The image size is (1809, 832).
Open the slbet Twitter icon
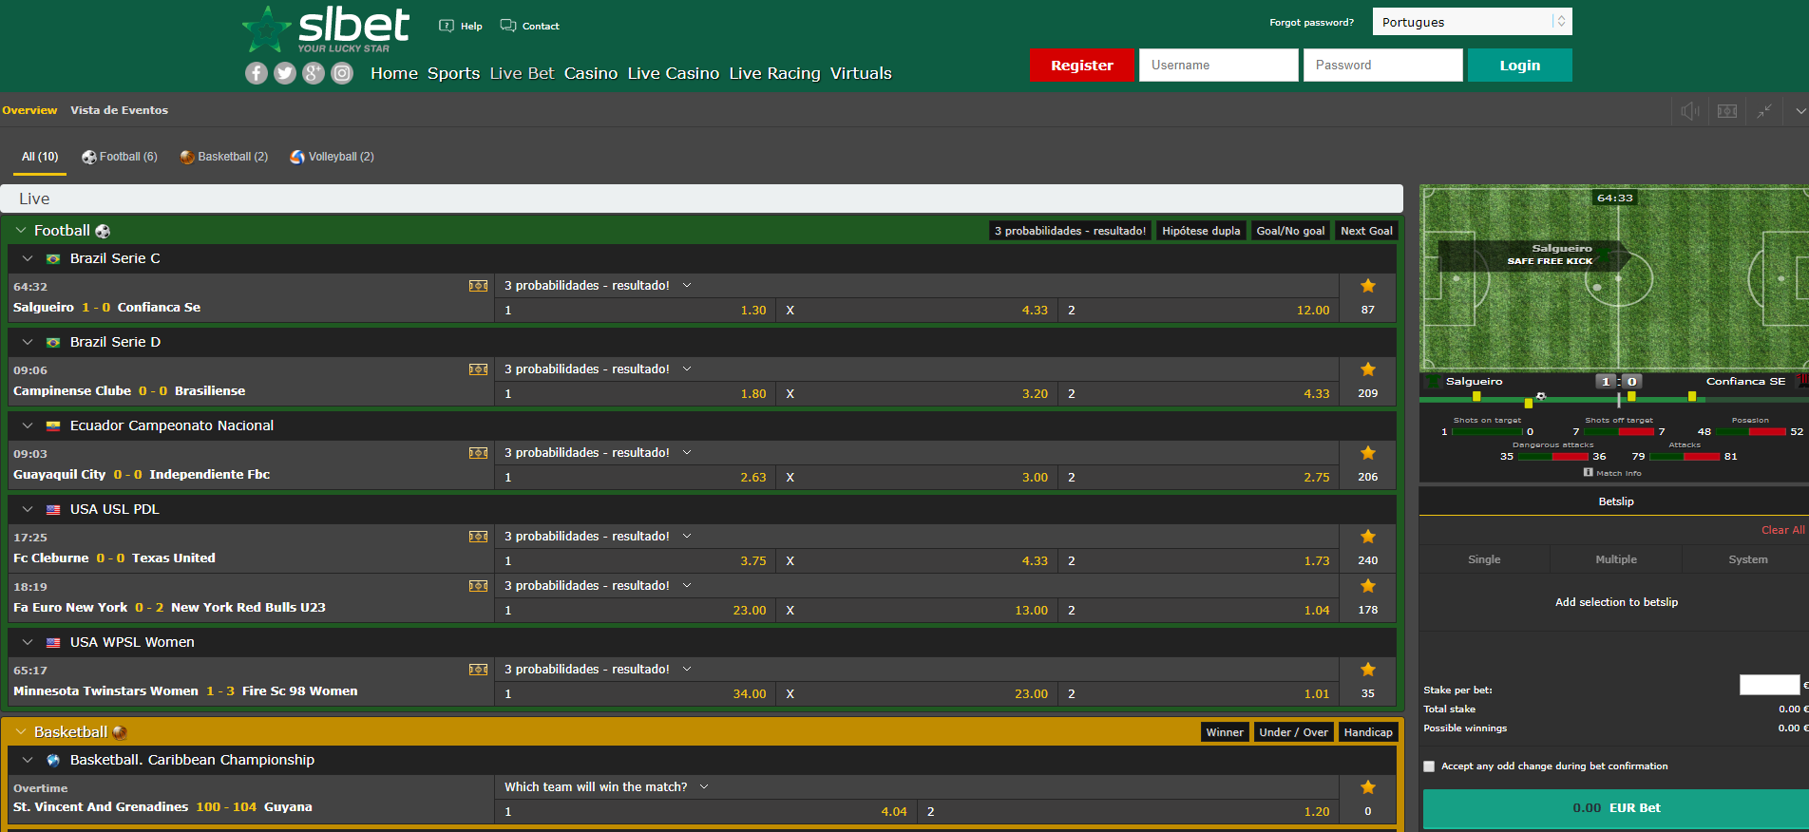285,73
